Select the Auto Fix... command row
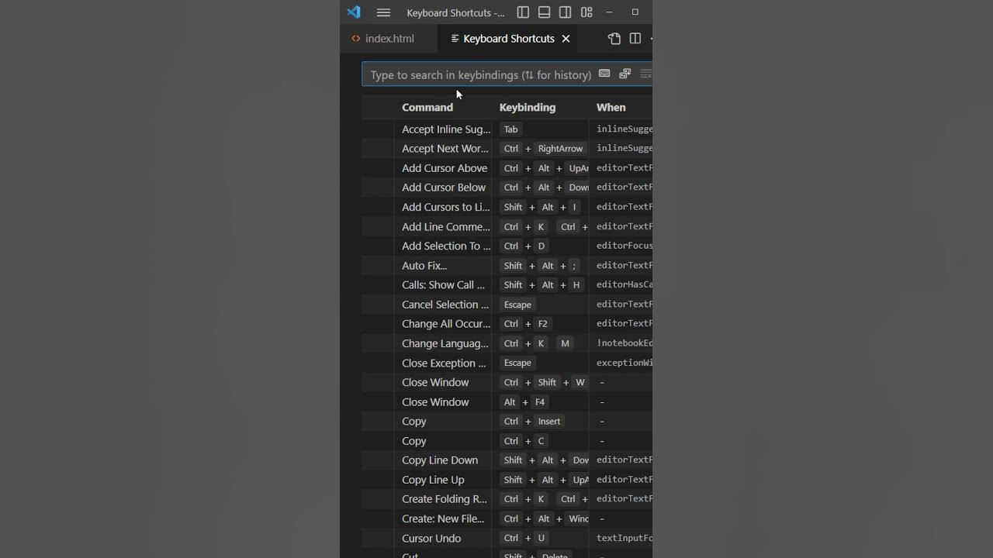Screen dimensions: 993x558 [x=424, y=266]
